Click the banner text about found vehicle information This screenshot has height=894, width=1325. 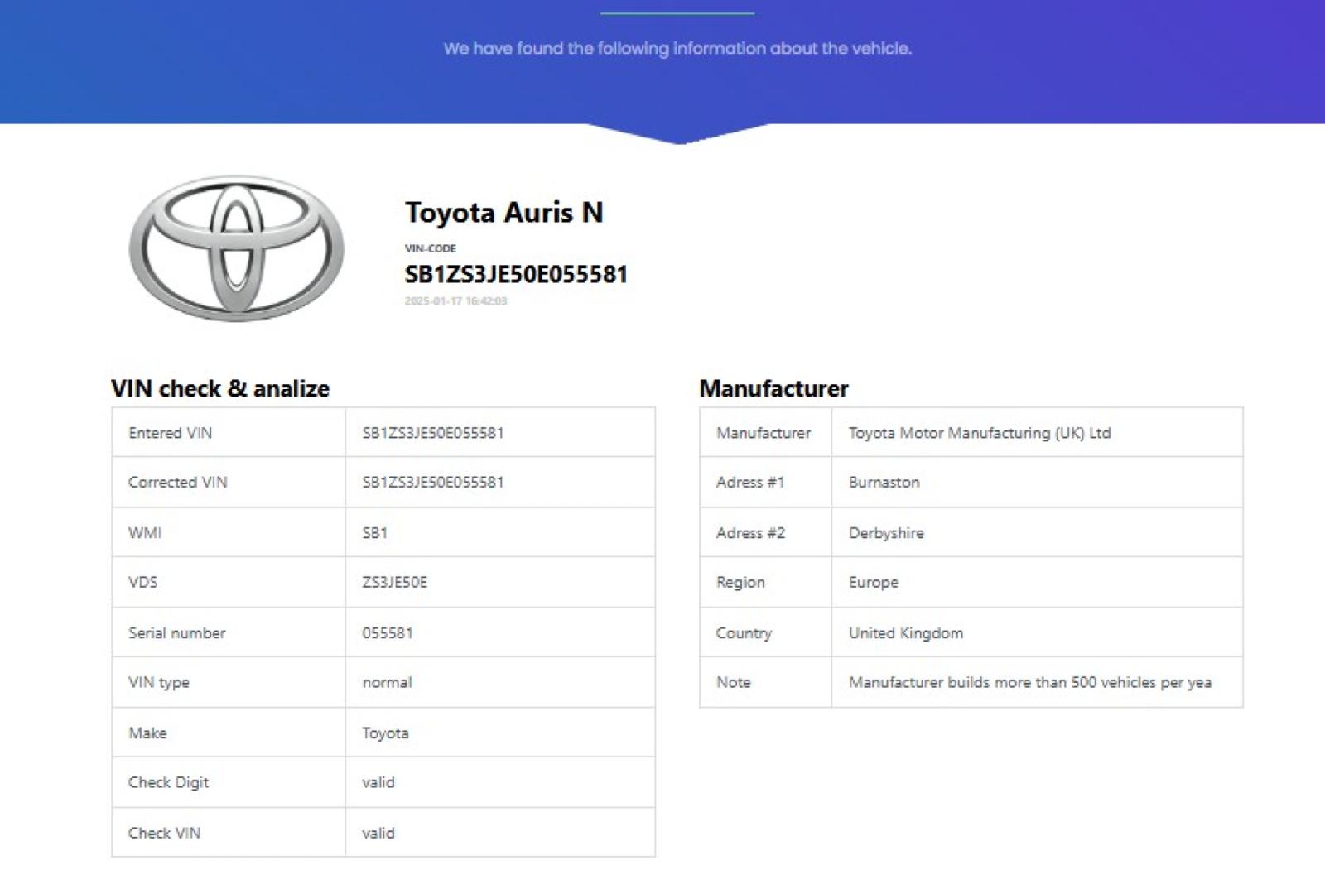677,48
